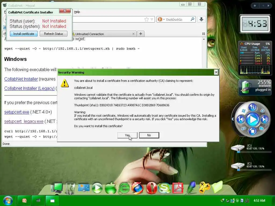The width and height of the screenshot is (275, 206).
Task: Open the tab groups grid icon
Action: pos(204,34)
